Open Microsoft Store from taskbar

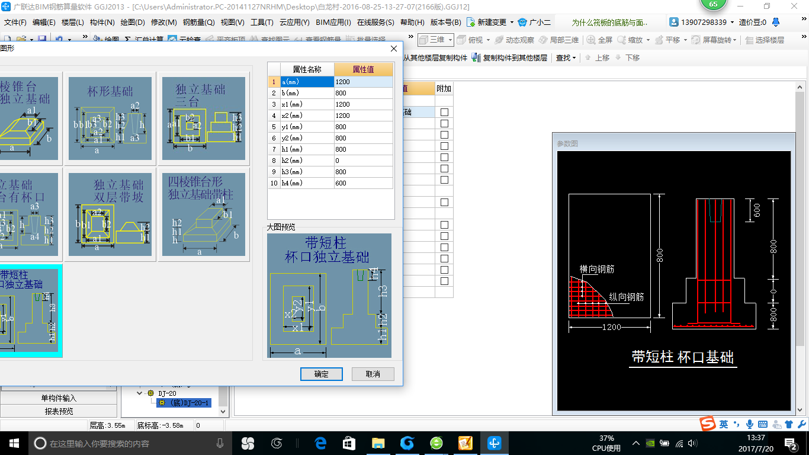pos(349,443)
